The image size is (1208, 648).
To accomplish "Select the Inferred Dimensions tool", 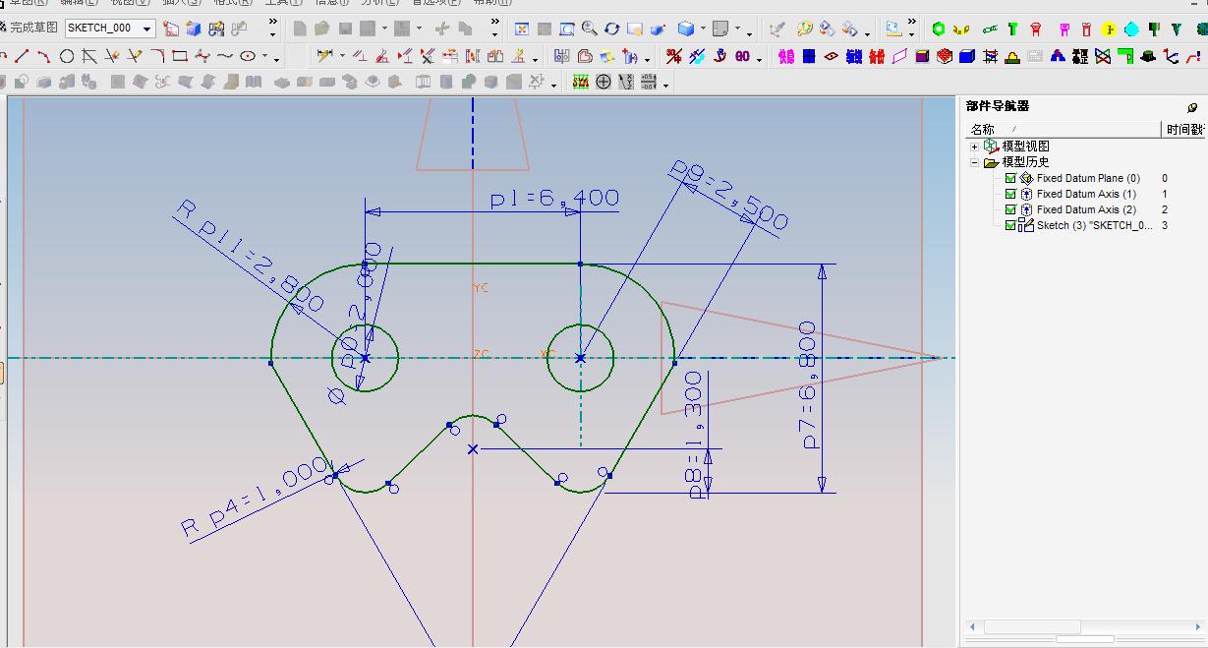I will (x=324, y=56).
